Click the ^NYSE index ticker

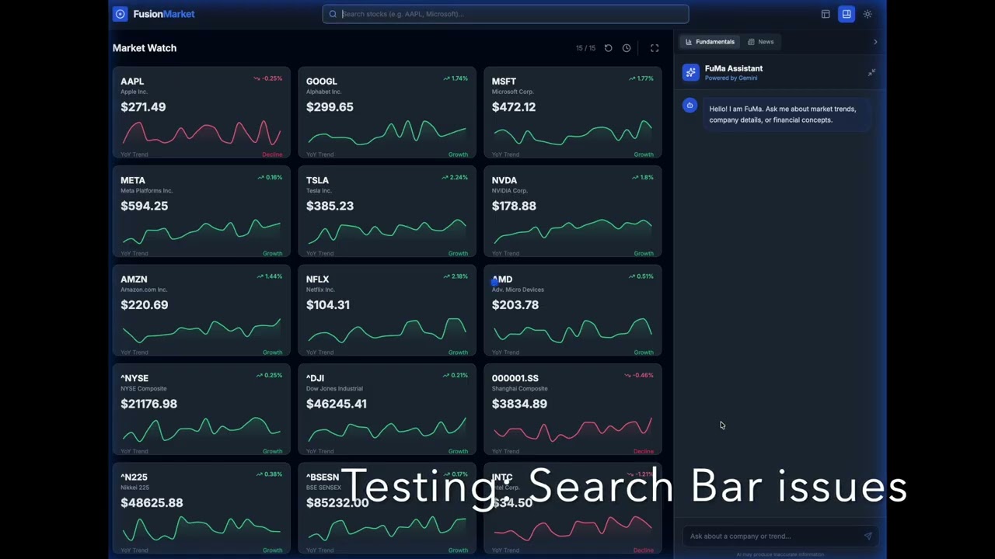tap(134, 378)
